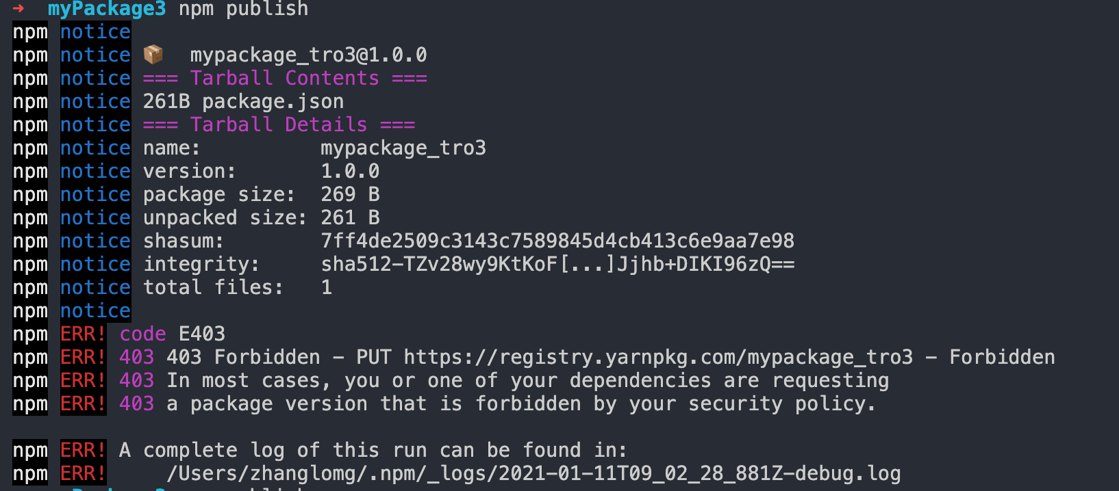Select the total files count
The height and width of the screenshot is (491, 1119).
327,287
